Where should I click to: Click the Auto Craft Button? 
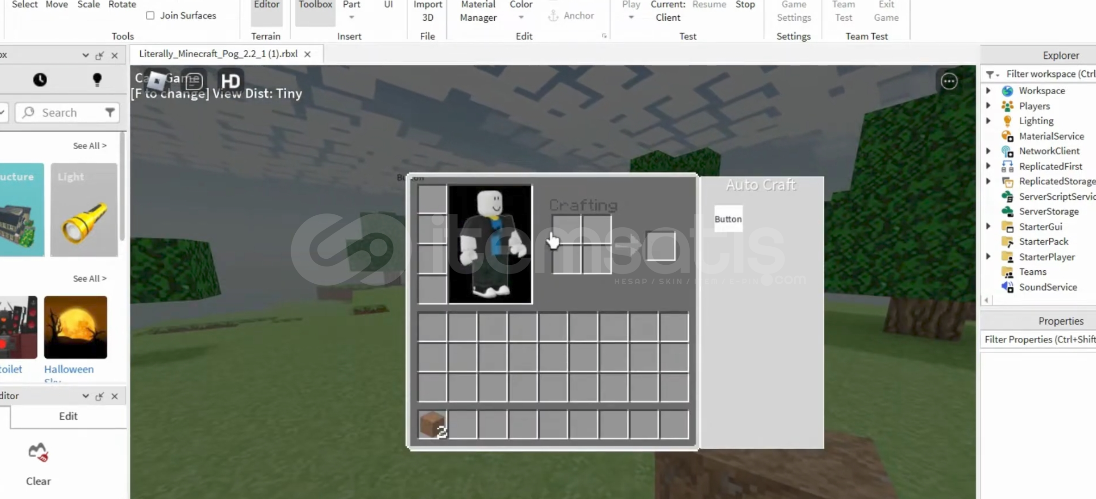click(x=728, y=219)
